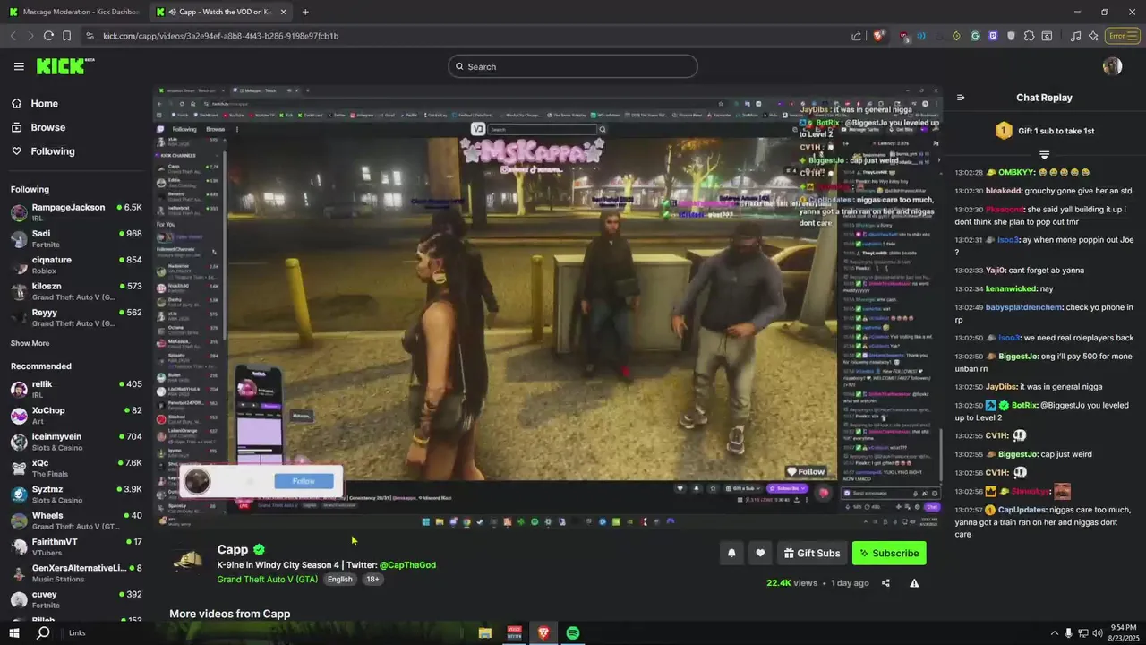1146x645 pixels.
Task: Click the notification bell icon for Capp
Action: click(x=731, y=553)
